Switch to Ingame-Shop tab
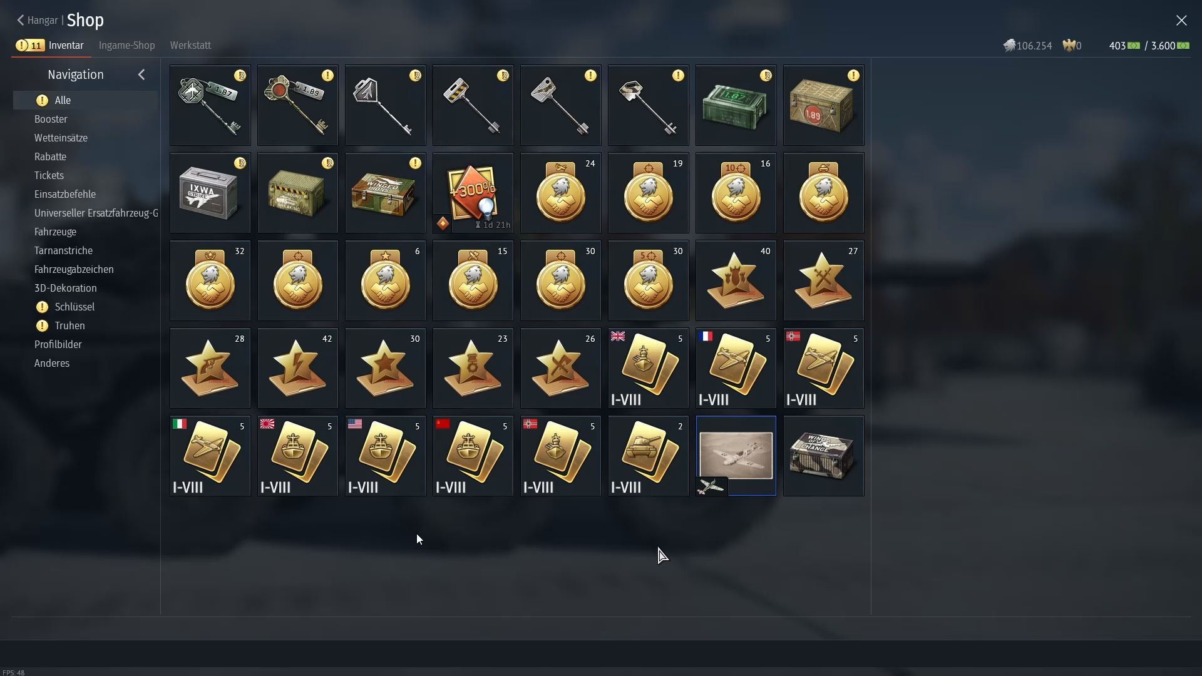This screenshot has height=676, width=1202. (126, 45)
